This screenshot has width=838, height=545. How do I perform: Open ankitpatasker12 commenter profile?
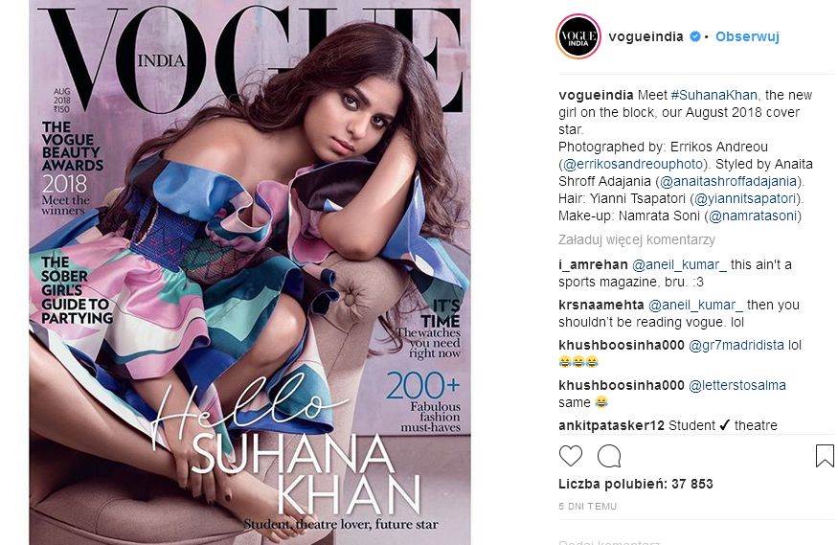(611, 425)
